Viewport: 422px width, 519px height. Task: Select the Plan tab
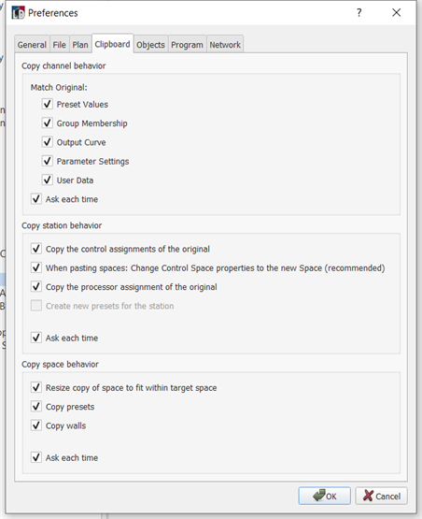(80, 45)
